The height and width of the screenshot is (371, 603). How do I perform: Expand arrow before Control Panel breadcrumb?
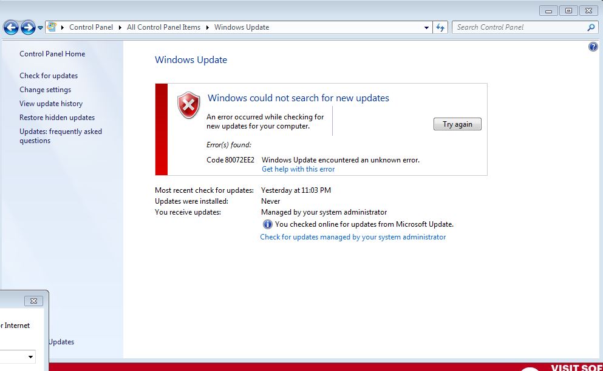63,27
